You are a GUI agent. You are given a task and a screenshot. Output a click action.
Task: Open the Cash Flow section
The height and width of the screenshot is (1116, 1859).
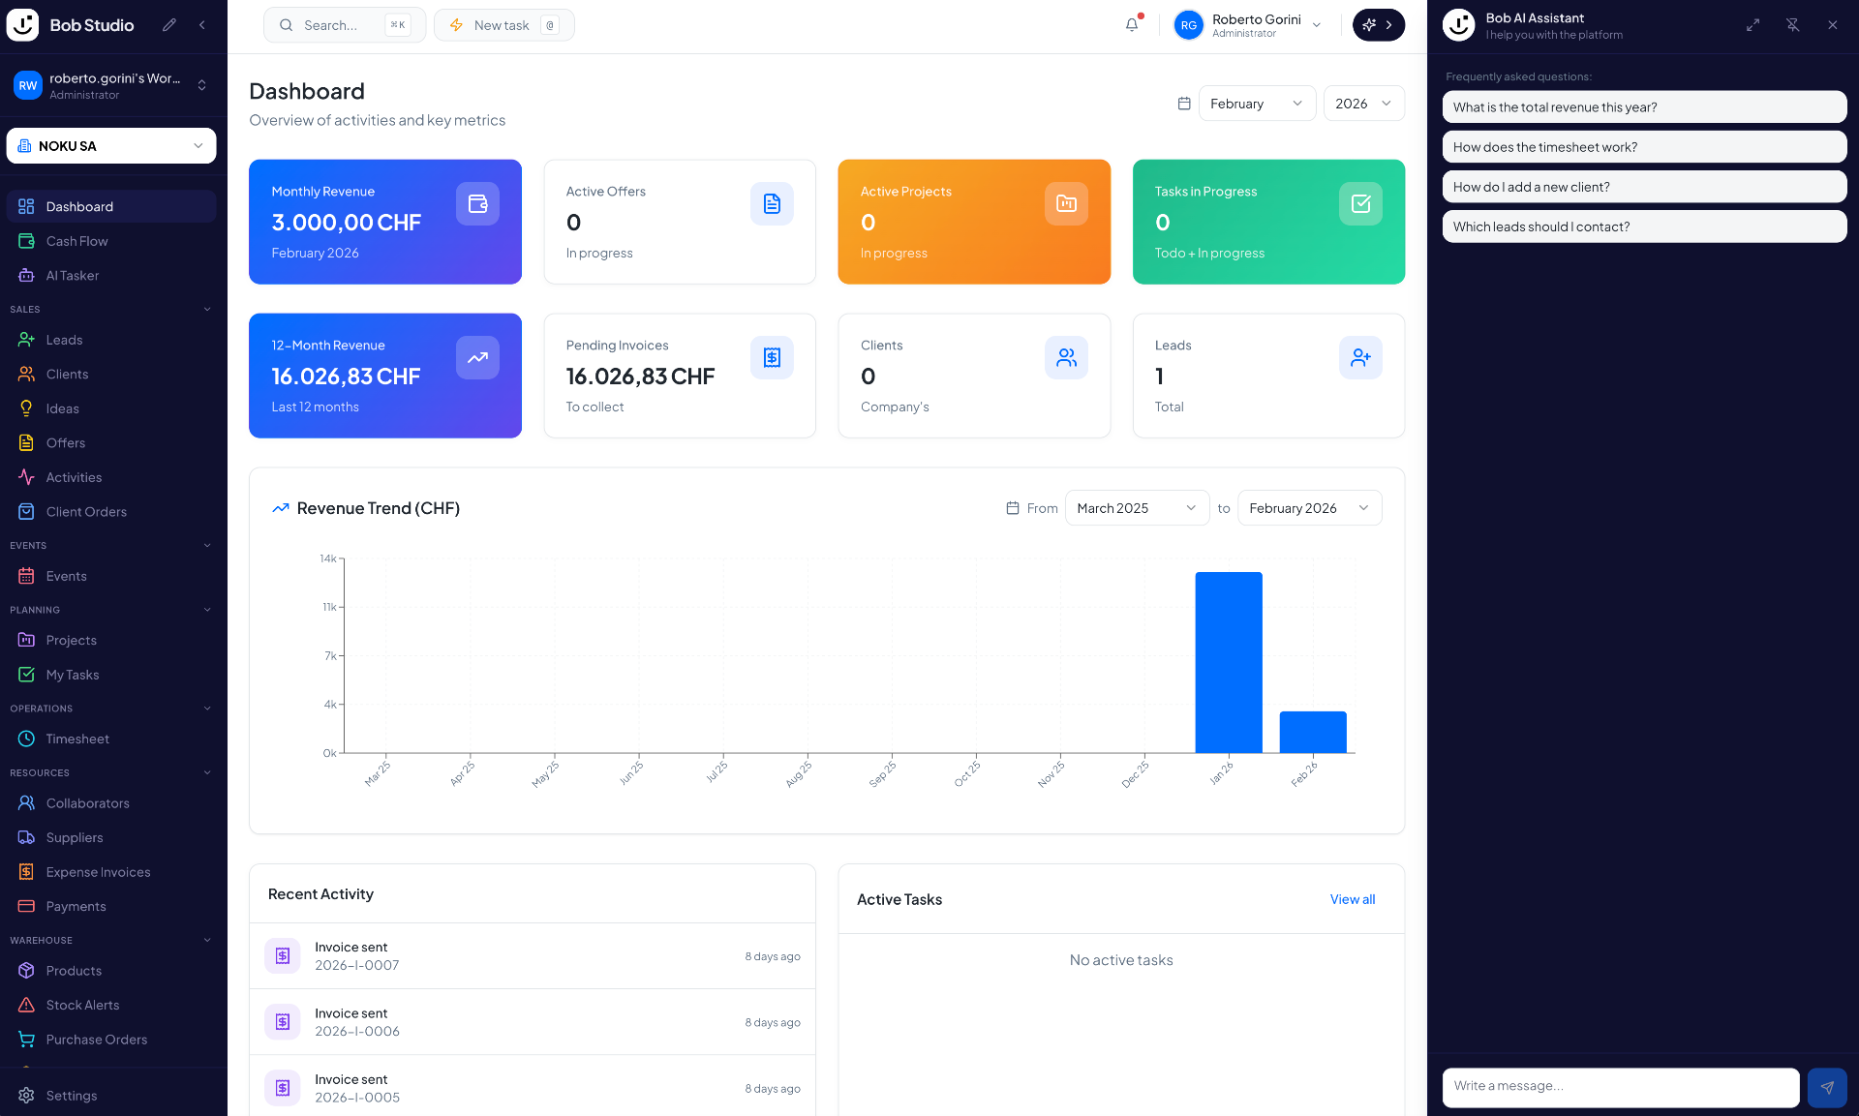(77, 241)
